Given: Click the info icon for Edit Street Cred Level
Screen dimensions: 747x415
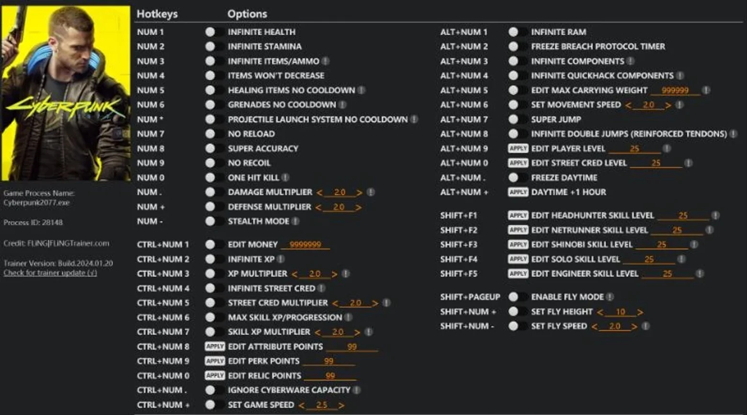Looking at the screenshot, I should click(x=688, y=163).
